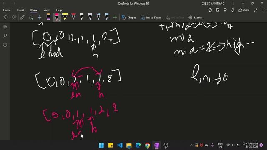This screenshot has height=150, width=267.
Task: Click account name CSE 3K ANKITHA C
Action: point(213,3)
